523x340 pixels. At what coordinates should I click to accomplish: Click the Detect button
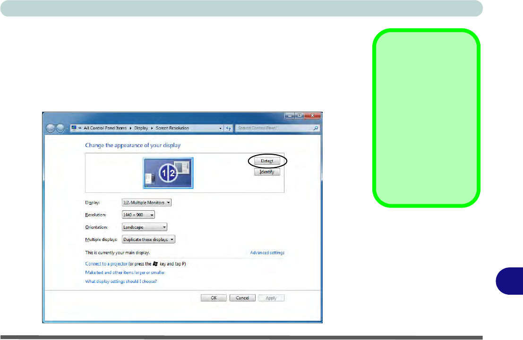click(267, 161)
